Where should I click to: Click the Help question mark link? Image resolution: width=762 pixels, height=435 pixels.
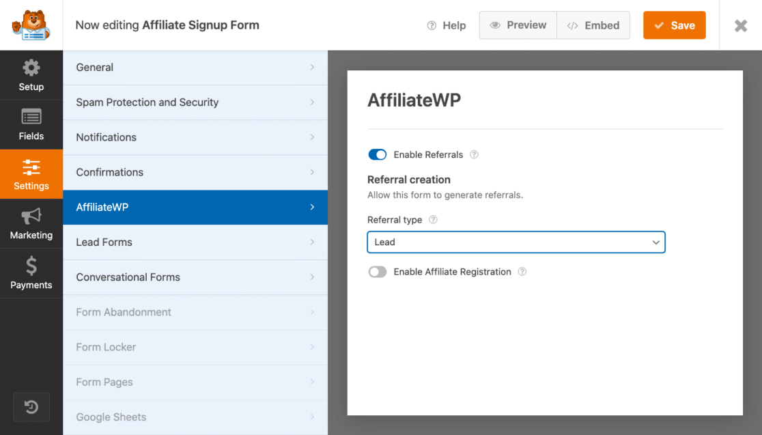(446, 25)
